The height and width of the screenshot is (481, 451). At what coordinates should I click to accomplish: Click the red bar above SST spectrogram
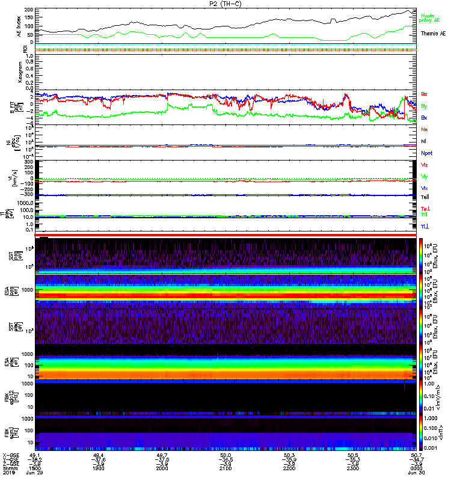click(x=226, y=235)
